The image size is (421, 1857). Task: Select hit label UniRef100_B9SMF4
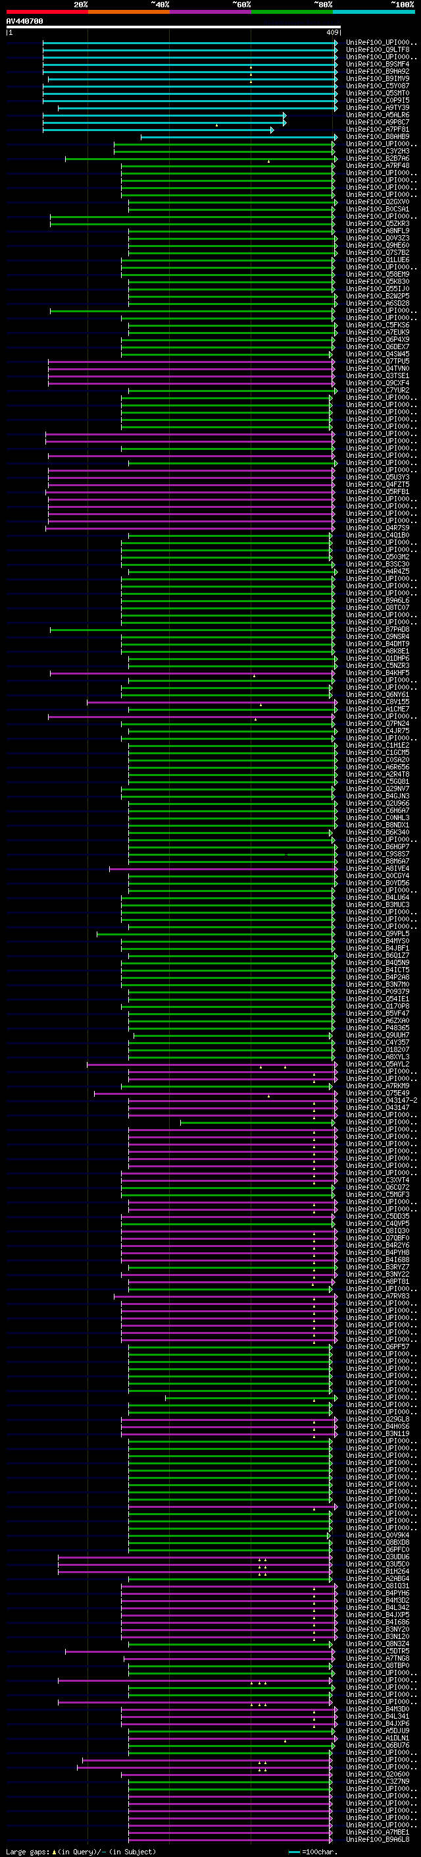pos(378,64)
